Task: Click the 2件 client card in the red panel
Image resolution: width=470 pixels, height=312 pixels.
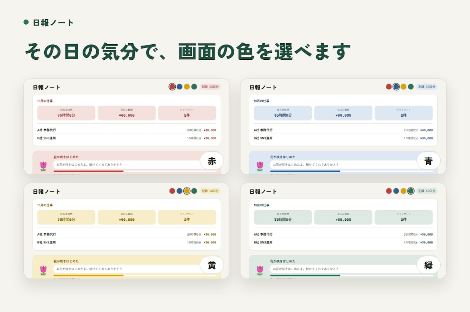Action: tap(187, 113)
